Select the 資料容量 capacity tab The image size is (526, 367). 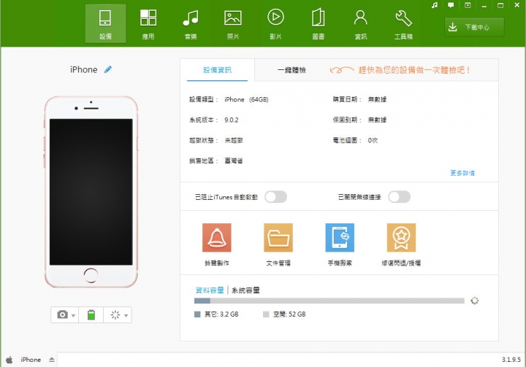click(x=210, y=290)
